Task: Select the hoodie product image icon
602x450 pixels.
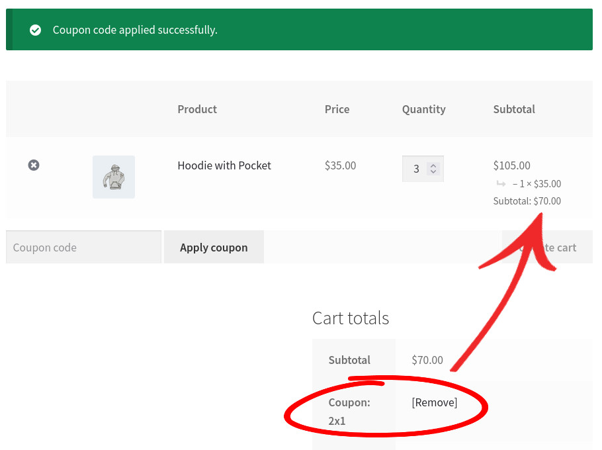Action: 113,177
